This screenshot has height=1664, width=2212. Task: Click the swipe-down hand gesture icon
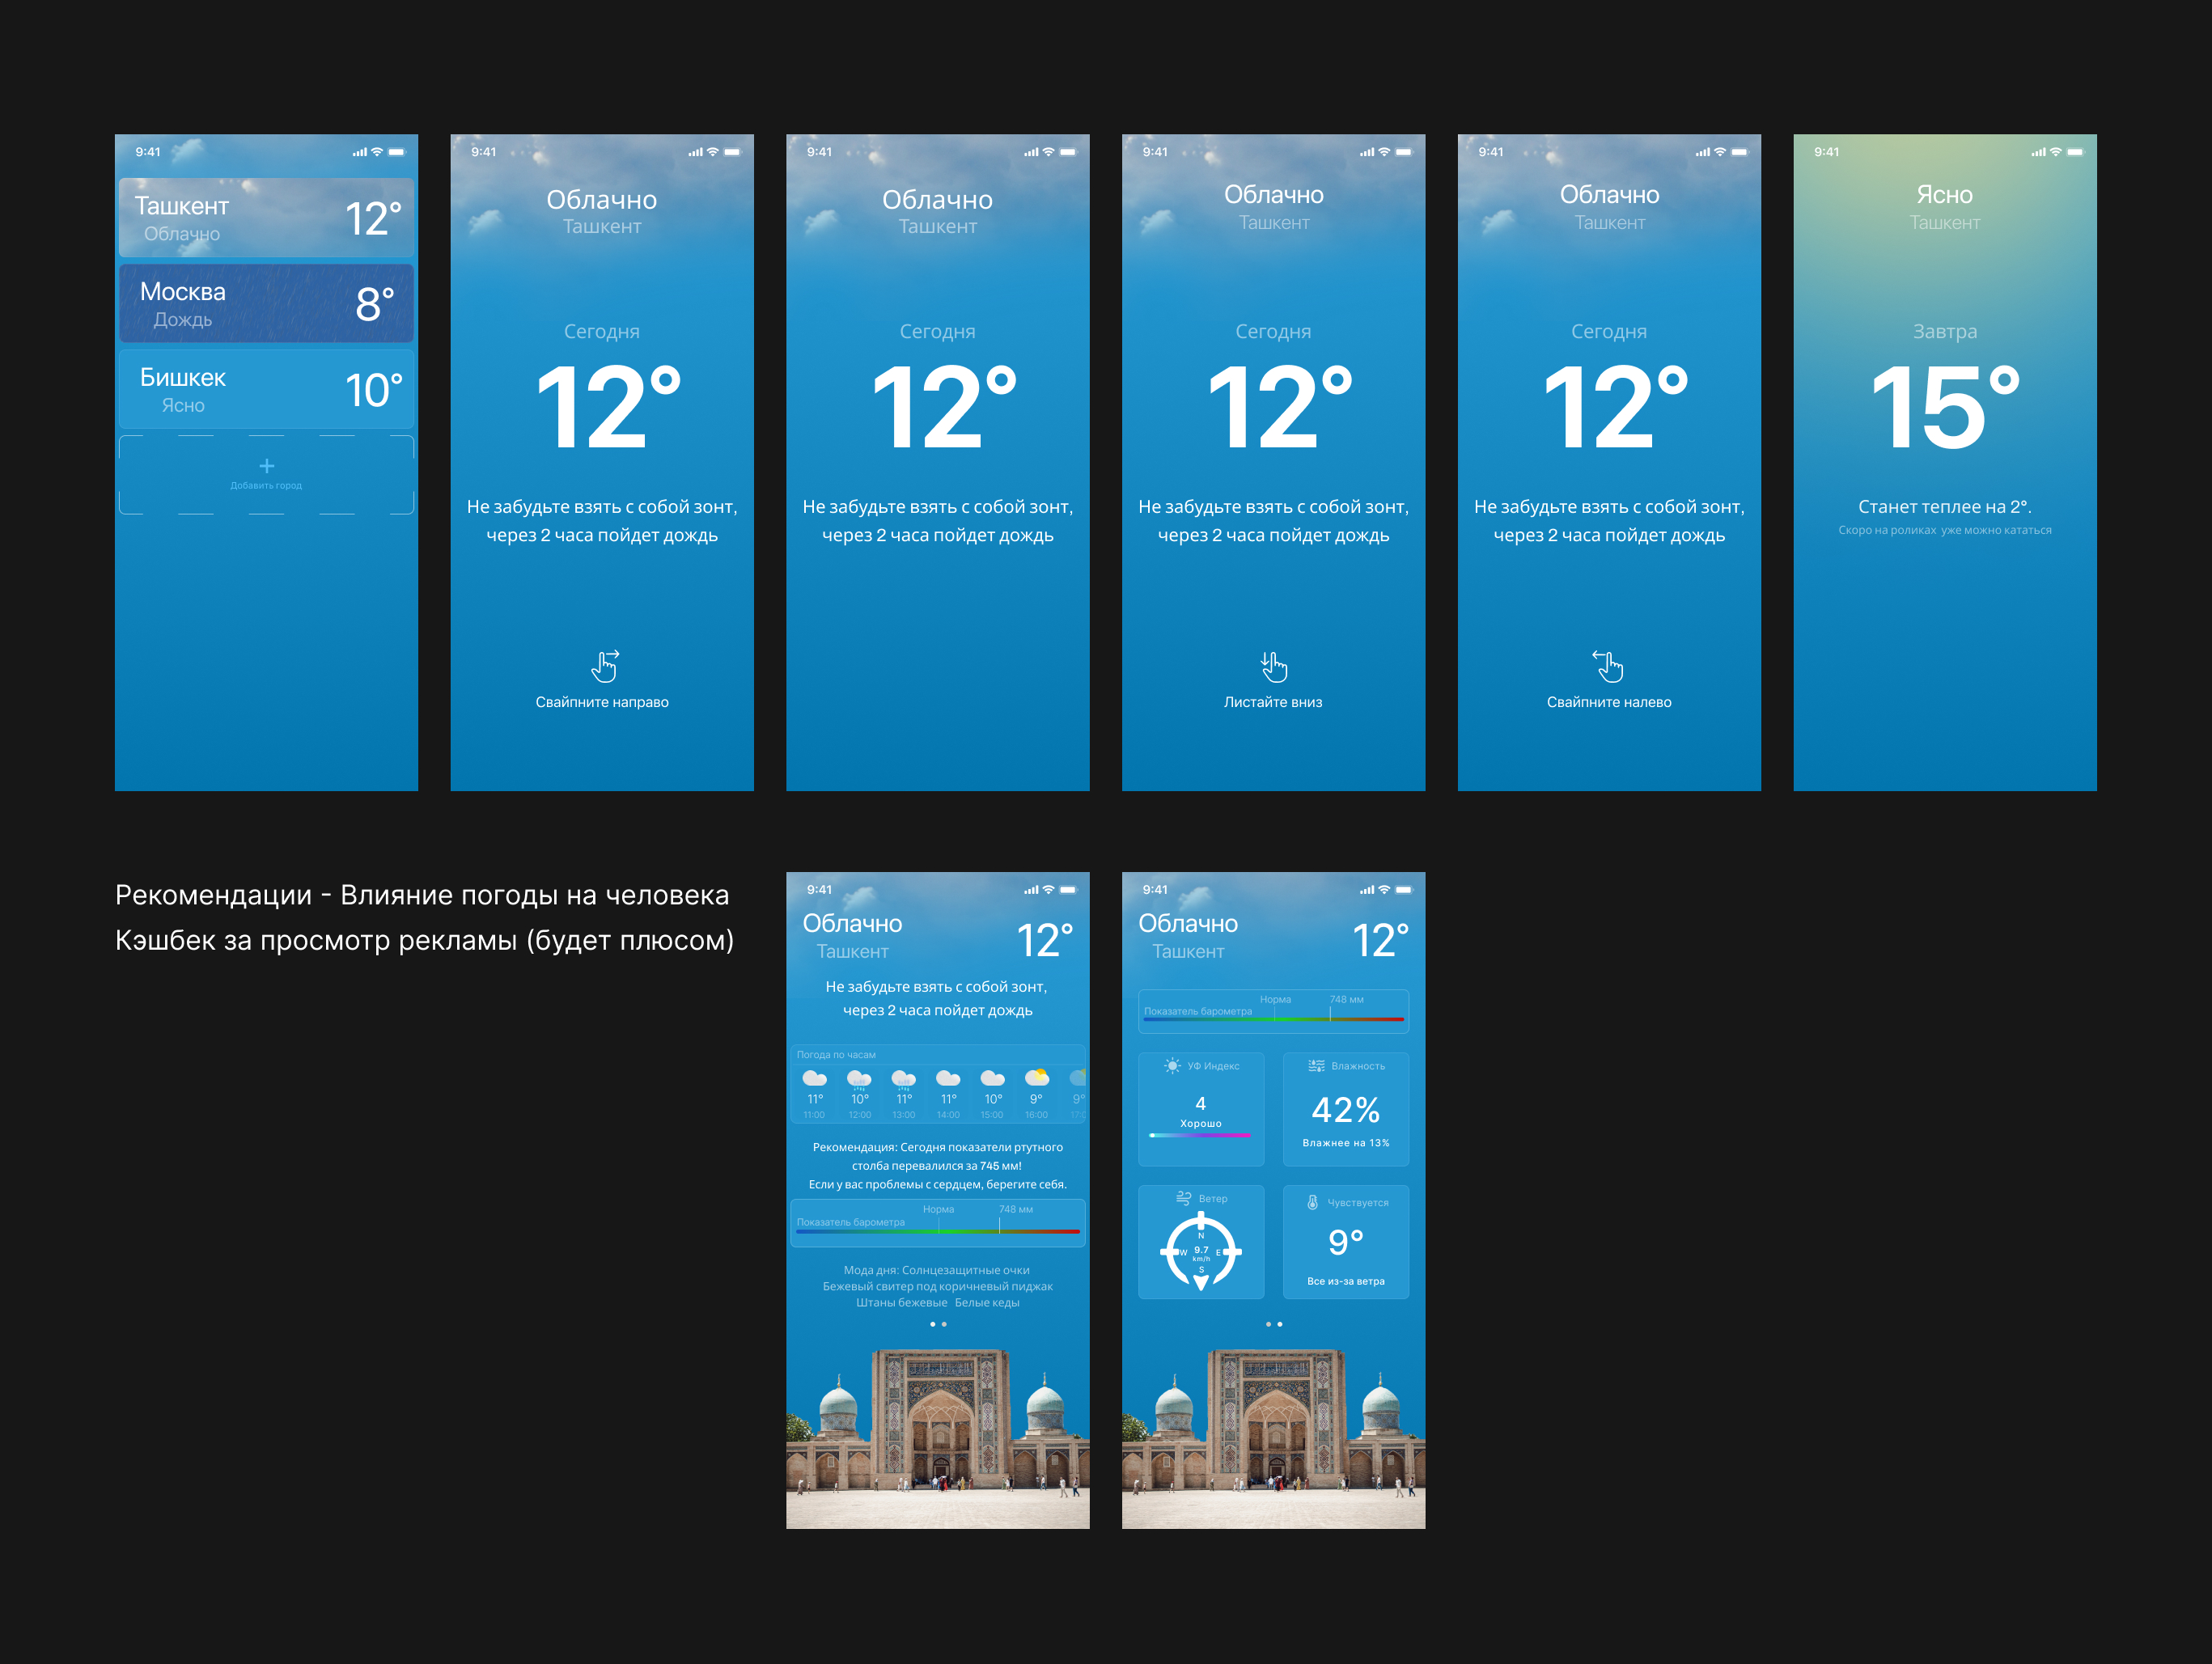[1273, 665]
